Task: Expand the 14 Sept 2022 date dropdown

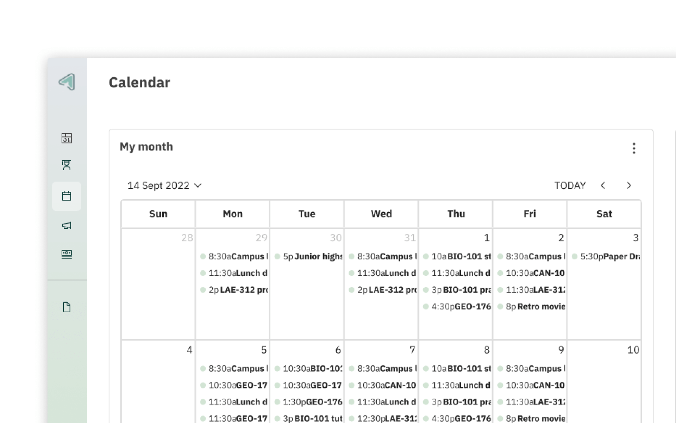Action: [x=164, y=185]
